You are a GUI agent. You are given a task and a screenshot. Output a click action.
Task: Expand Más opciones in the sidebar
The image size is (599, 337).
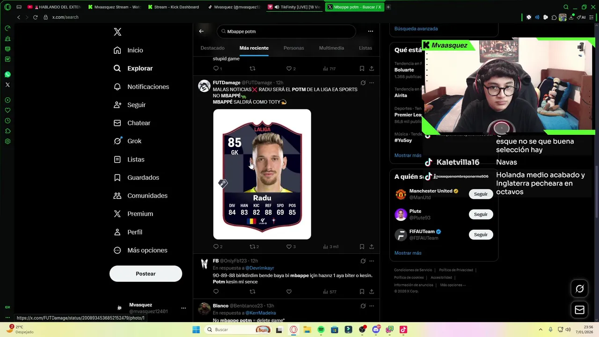pos(140,250)
